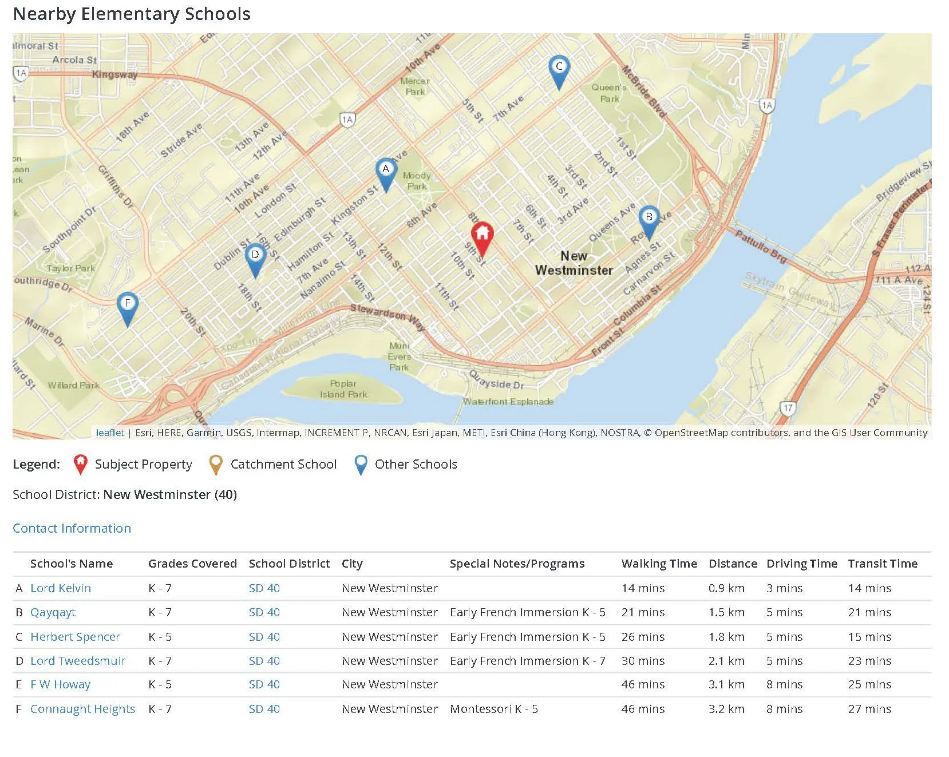Open the Lord Kelvin school link
The height and width of the screenshot is (757, 949).
[x=61, y=588]
